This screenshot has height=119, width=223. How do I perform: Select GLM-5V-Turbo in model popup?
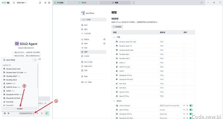(x=20, y=87)
